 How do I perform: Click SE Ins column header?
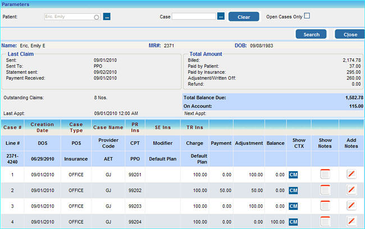(x=163, y=127)
